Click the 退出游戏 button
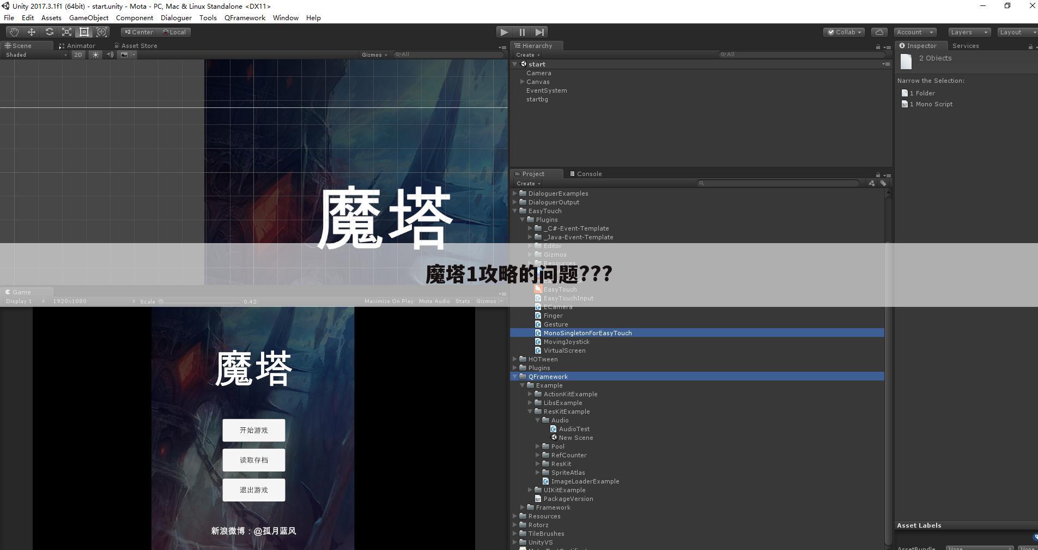 click(254, 490)
